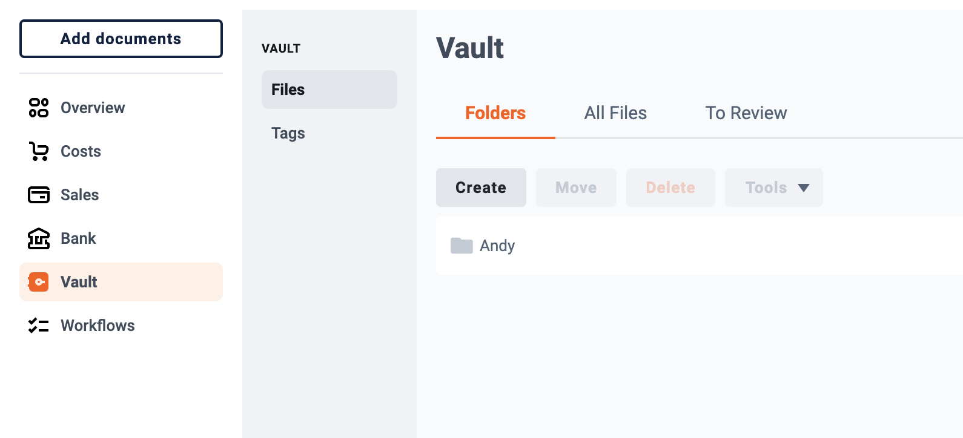Click the Workflows checklist icon
This screenshot has height=438, width=963.
39,325
